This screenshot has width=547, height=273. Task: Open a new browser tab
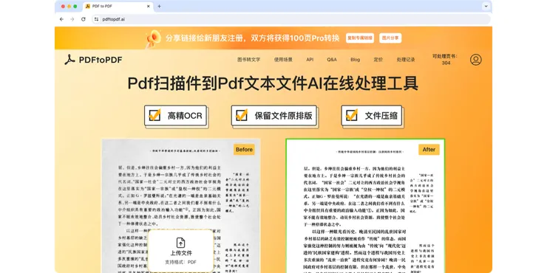point(160,6)
